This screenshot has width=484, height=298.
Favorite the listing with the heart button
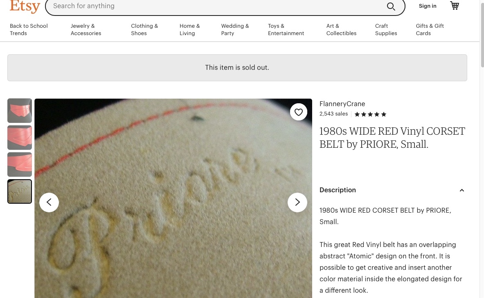click(299, 112)
